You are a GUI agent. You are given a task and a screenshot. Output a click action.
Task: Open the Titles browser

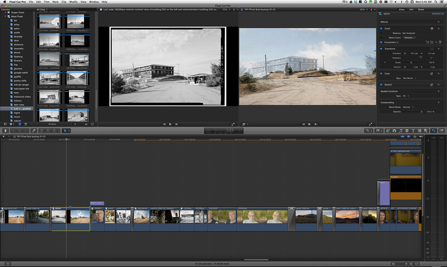pyautogui.click(x=413, y=131)
